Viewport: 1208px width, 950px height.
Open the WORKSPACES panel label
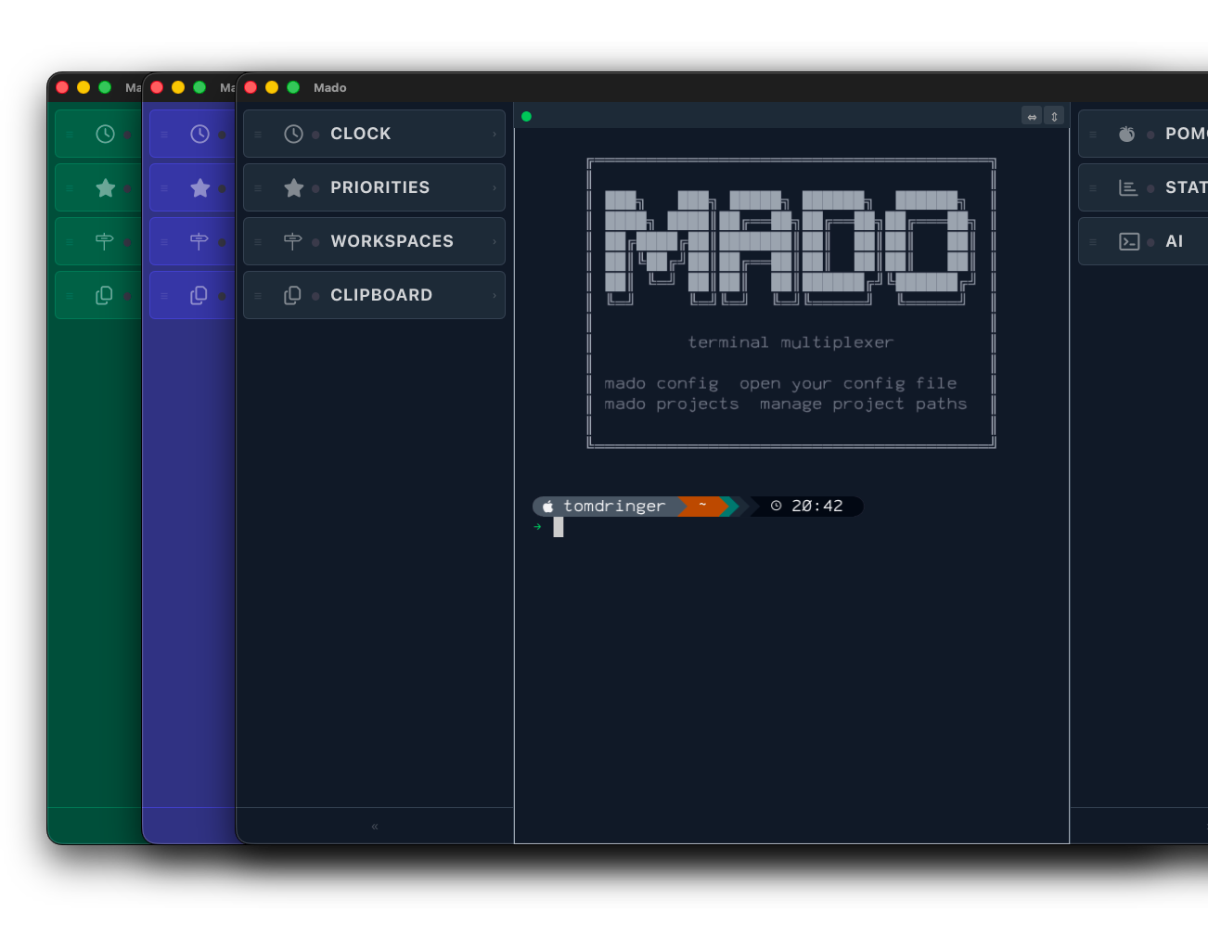392,241
